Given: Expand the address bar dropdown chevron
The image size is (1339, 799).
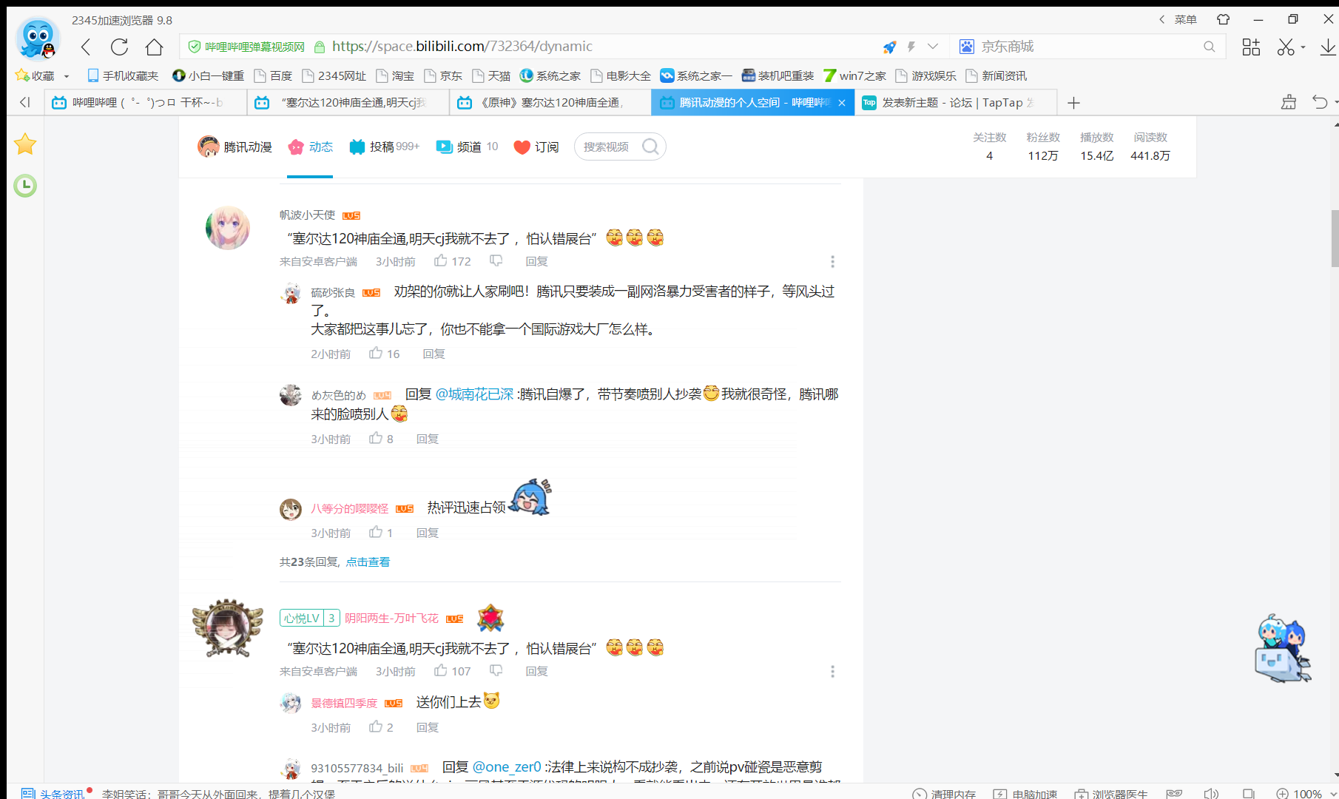Looking at the screenshot, I should pyautogui.click(x=933, y=47).
